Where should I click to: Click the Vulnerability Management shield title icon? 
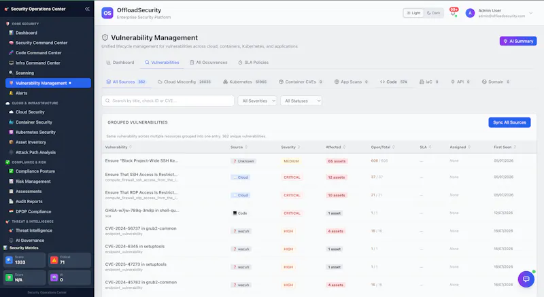(105, 37)
